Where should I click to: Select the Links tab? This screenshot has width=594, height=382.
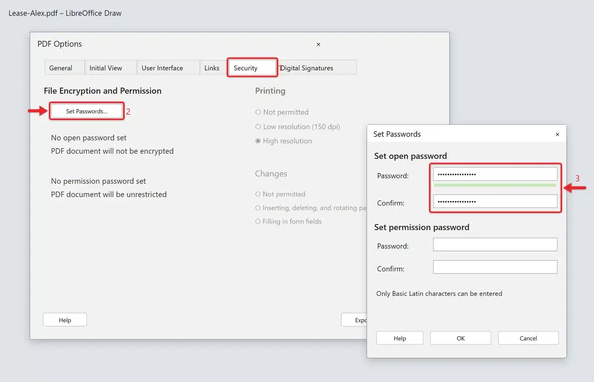click(x=213, y=68)
